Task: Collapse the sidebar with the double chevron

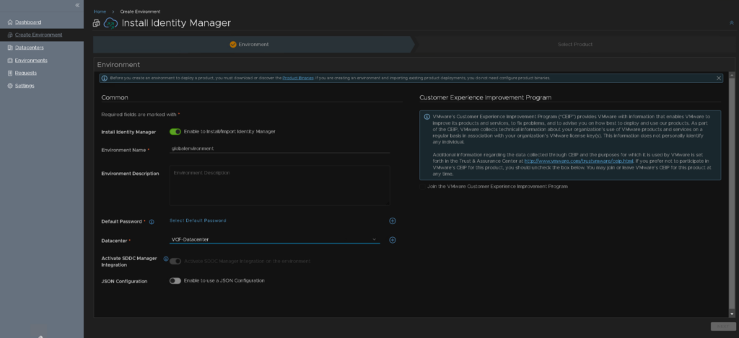Action: click(77, 5)
